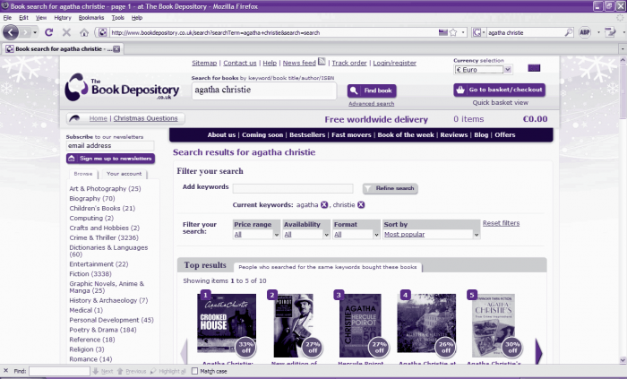Open the Sort by Most popular dropdown

point(431,235)
